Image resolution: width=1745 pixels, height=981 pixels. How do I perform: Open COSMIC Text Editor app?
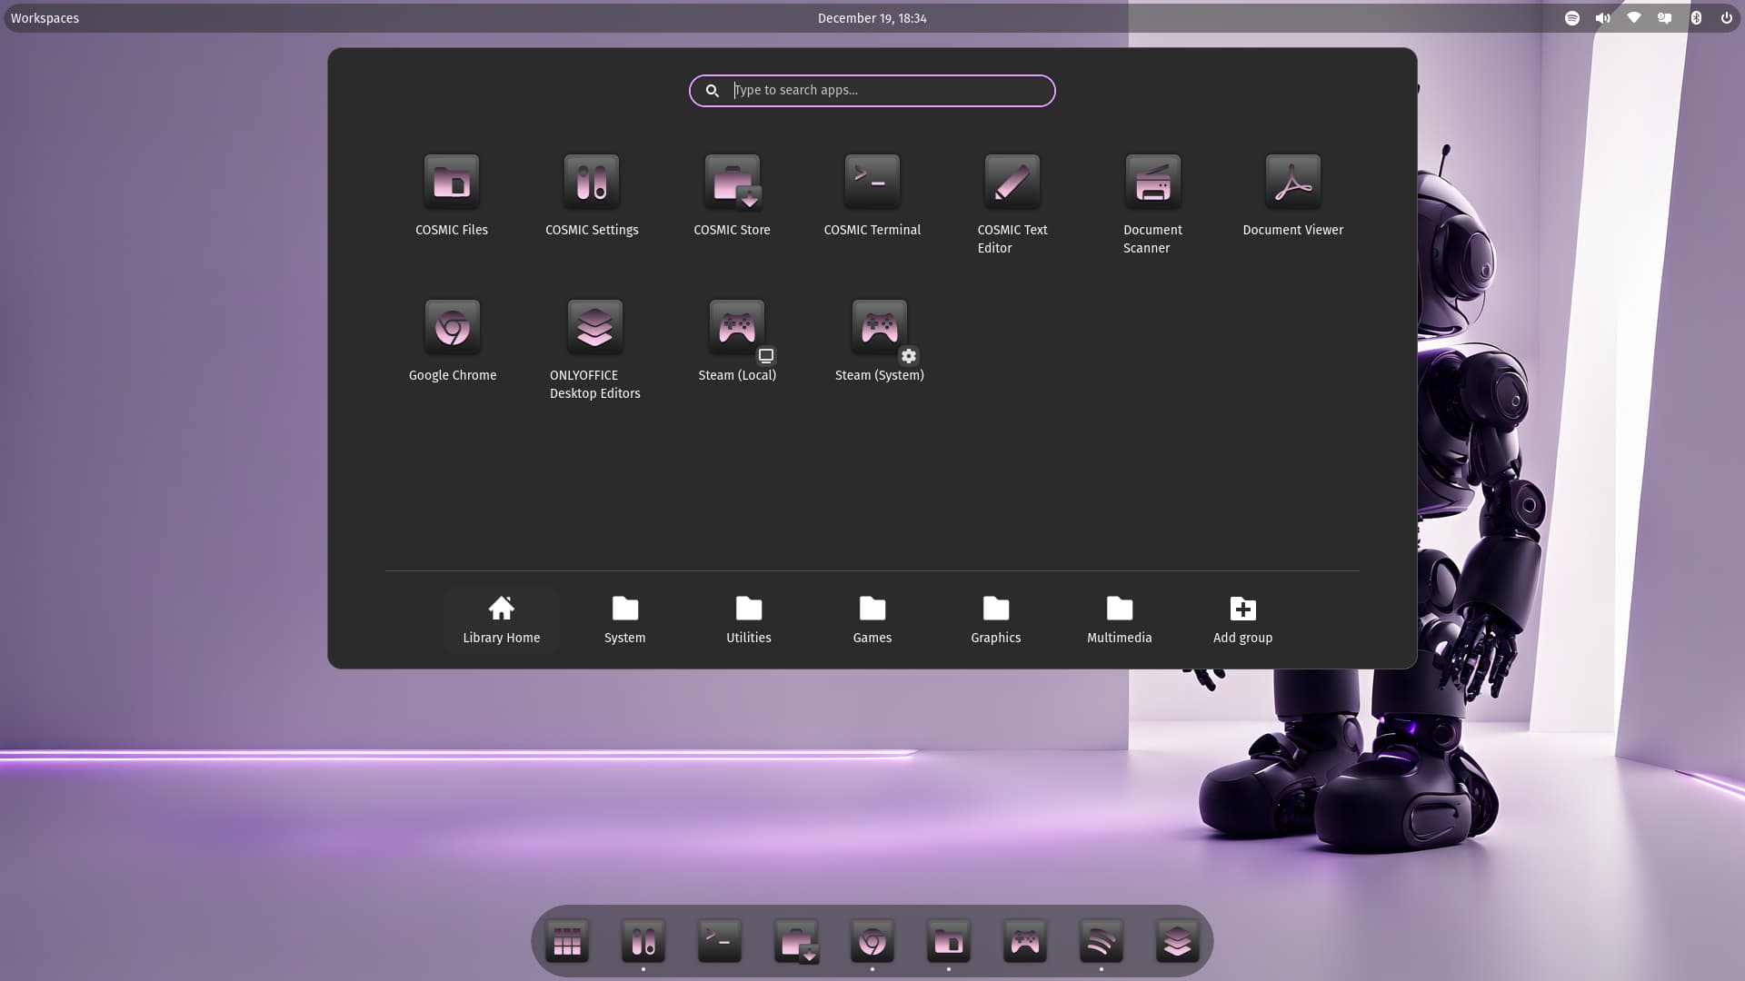[x=1012, y=204]
